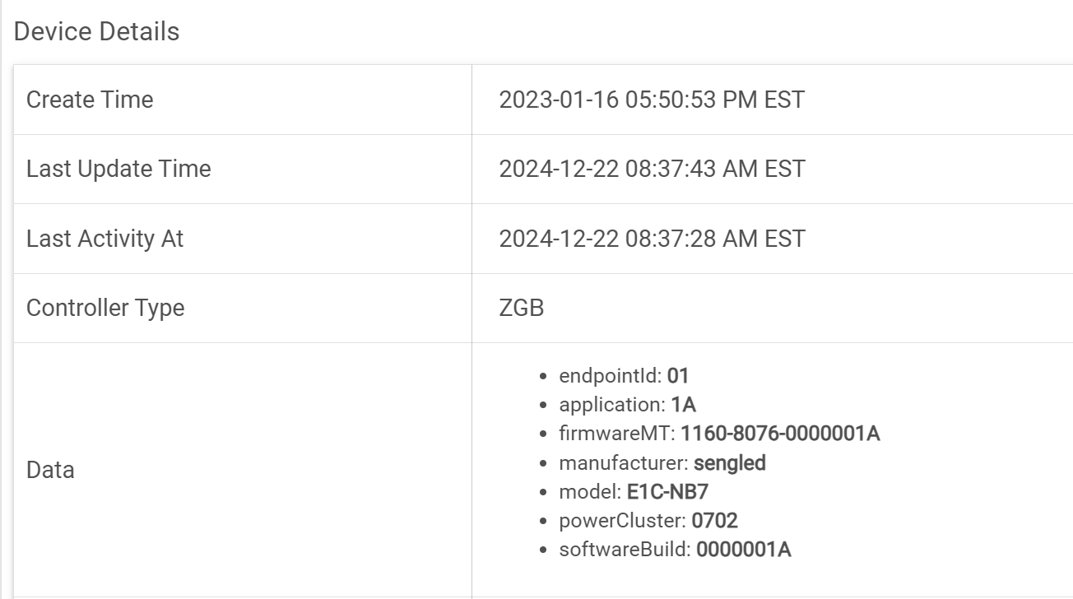Image resolution: width=1073 pixels, height=599 pixels.
Task: Click the Data row label
Action: pyautogui.click(x=50, y=470)
